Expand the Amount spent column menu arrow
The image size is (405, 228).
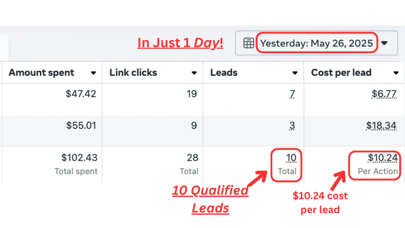click(x=93, y=73)
